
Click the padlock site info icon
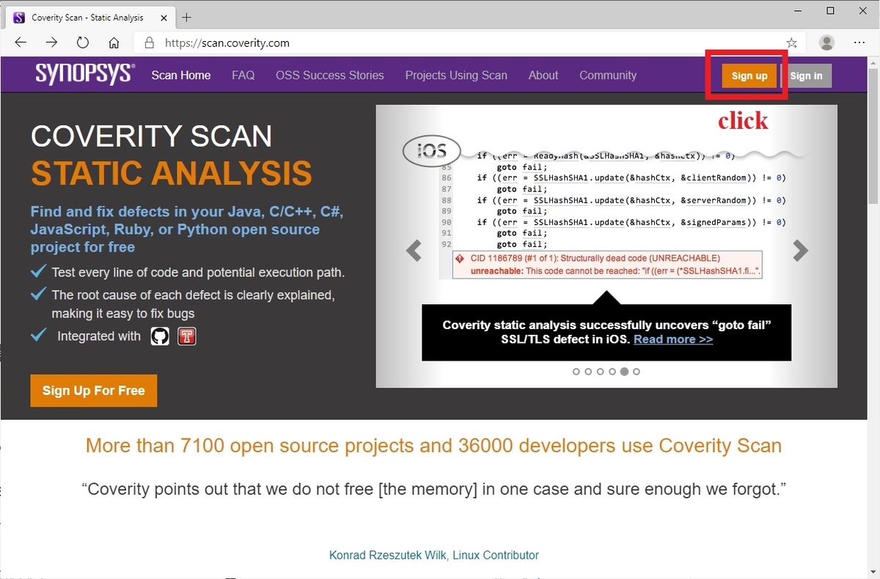[149, 43]
